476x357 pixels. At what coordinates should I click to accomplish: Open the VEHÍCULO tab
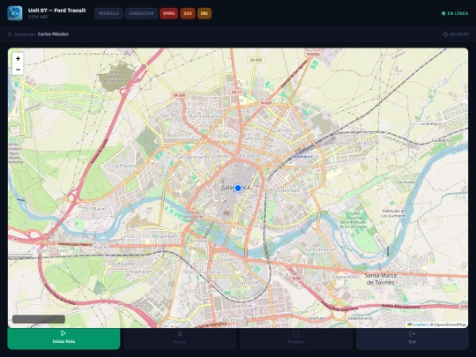point(108,13)
